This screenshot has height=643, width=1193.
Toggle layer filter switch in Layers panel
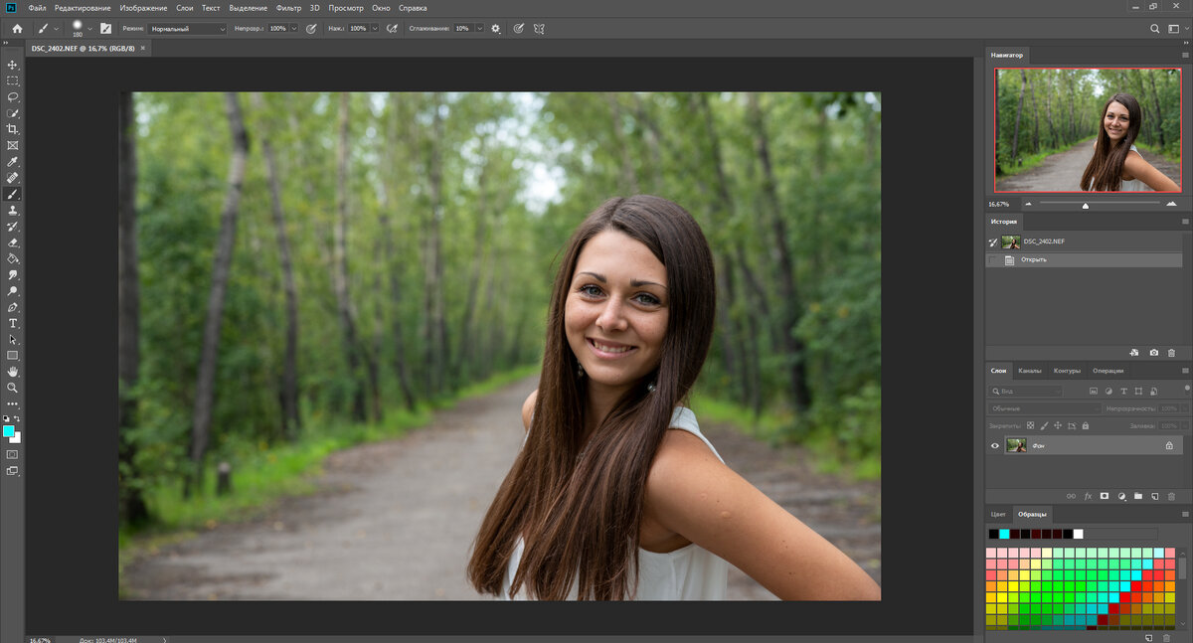click(1186, 392)
